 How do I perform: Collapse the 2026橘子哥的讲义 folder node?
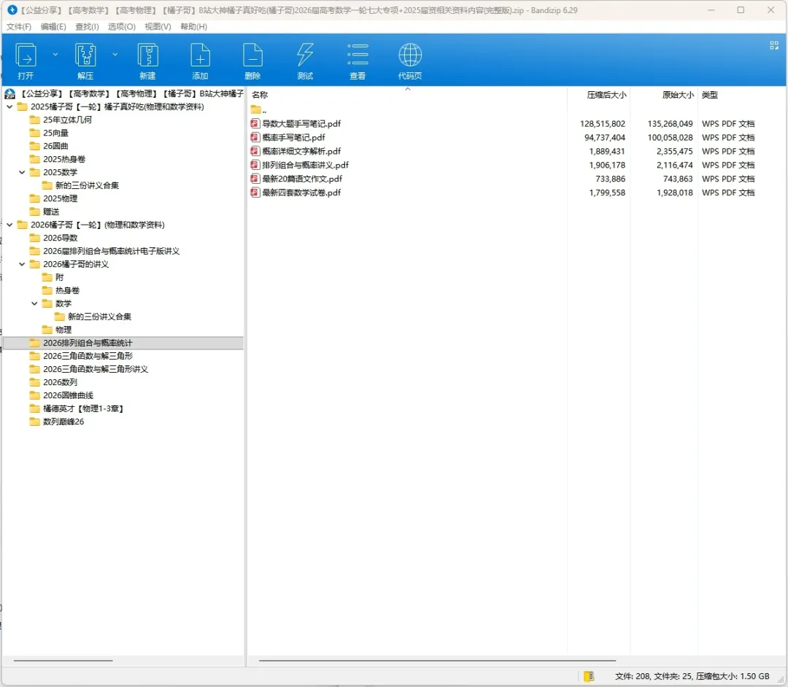[x=22, y=264]
